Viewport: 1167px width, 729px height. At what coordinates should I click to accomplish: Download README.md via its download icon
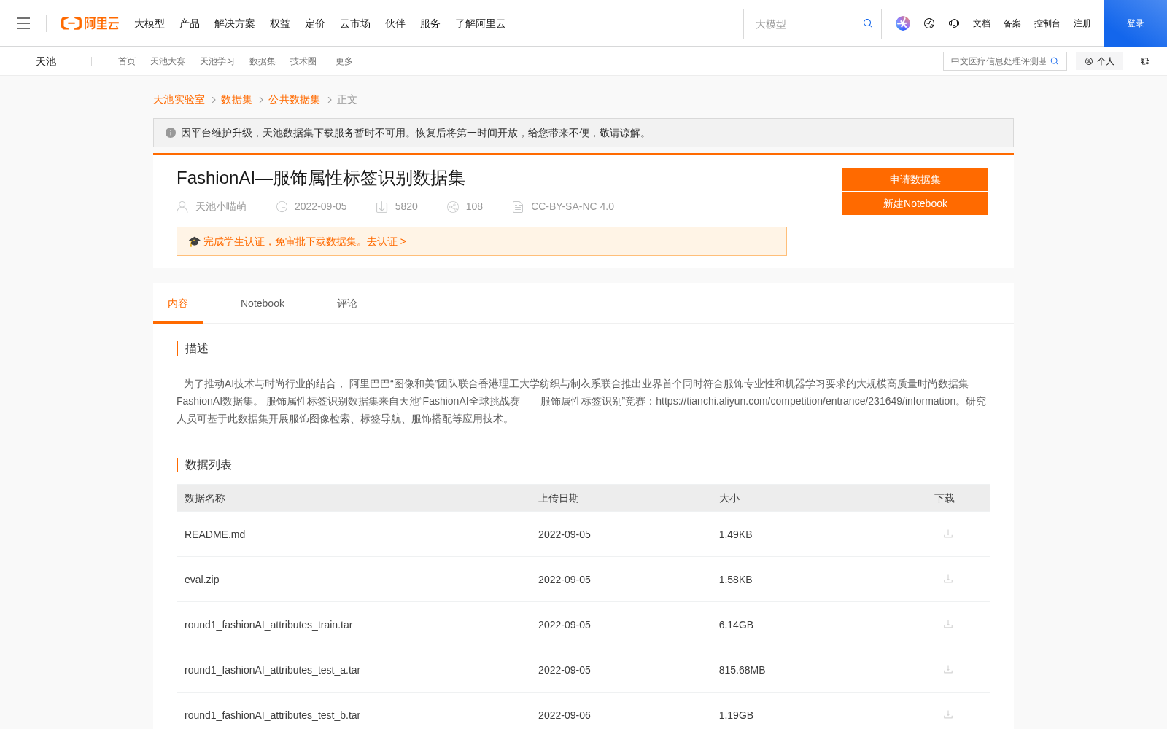coord(948,534)
